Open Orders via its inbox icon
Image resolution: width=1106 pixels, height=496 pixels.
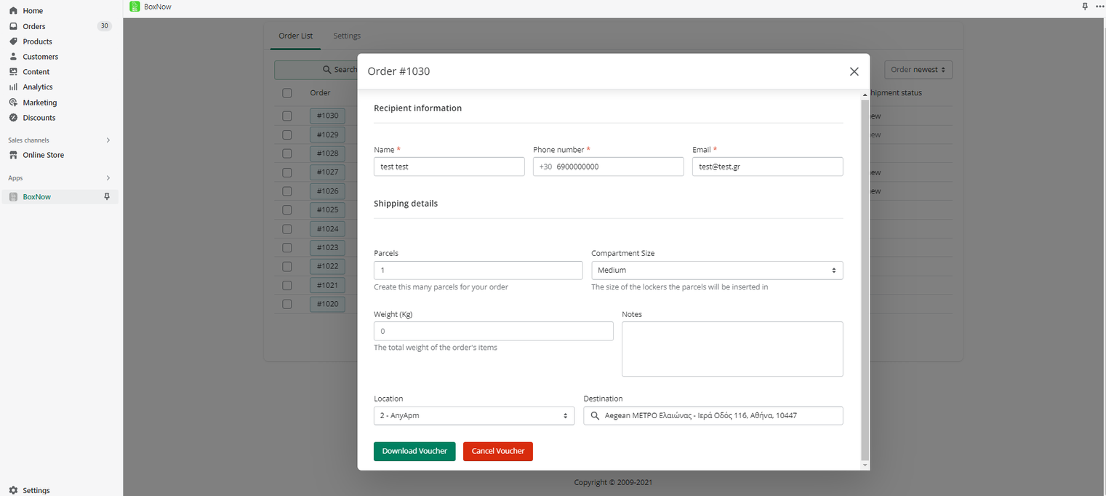[13, 26]
